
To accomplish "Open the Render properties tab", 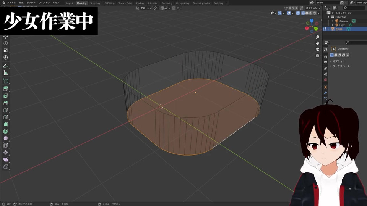I will pos(326,57).
